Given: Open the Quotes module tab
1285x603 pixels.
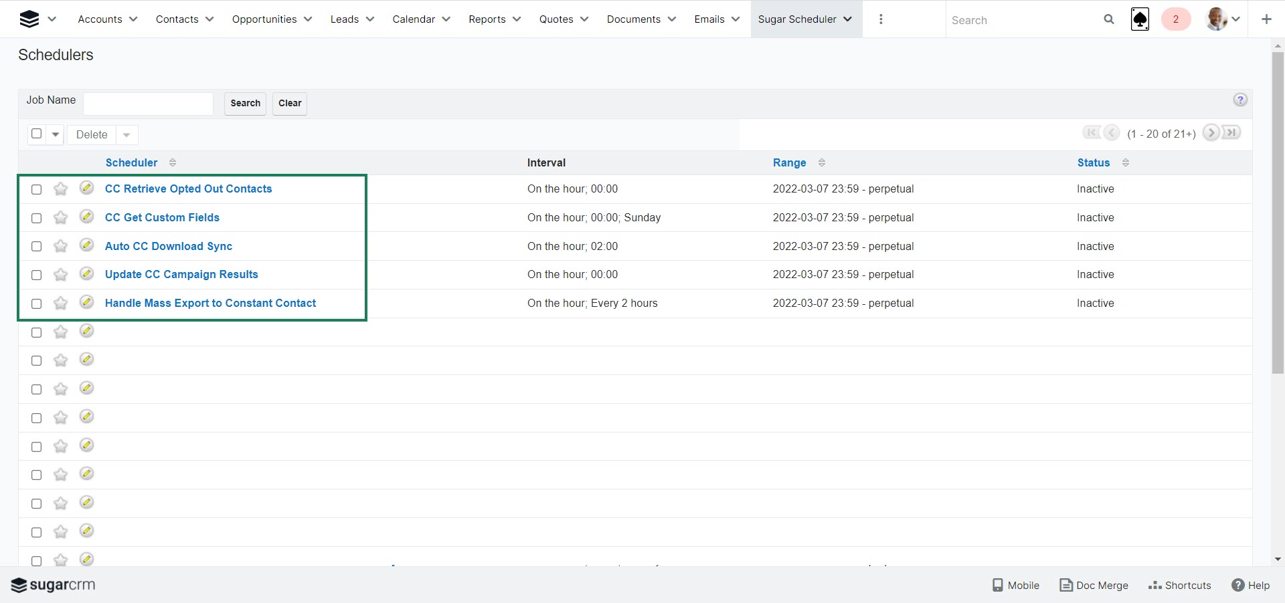Looking at the screenshot, I should click(x=556, y=19).
